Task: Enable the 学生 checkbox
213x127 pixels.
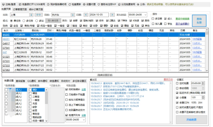Action: (165, 24)
